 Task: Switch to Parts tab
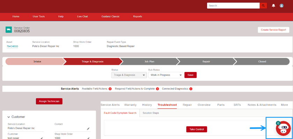pos(221,105)
